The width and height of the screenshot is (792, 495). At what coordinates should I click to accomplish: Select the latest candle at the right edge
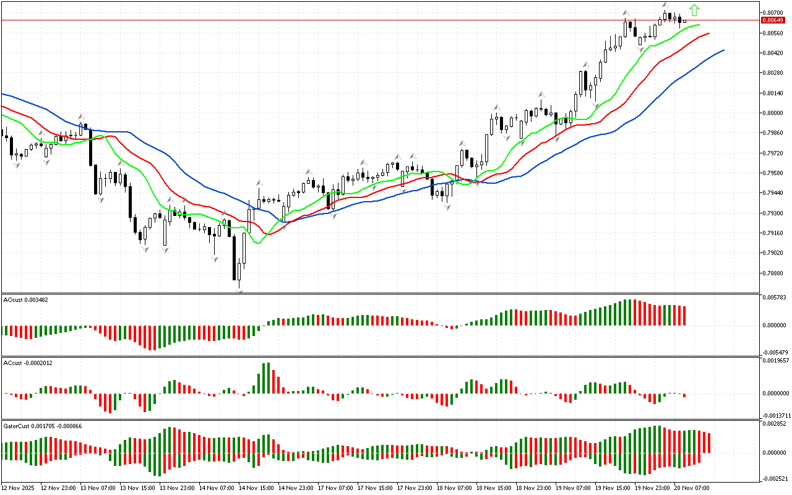click(x=684, y=21)
